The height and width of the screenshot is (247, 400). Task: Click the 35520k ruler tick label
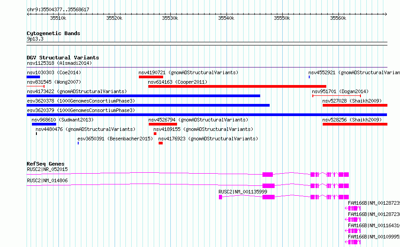(114, 18)
